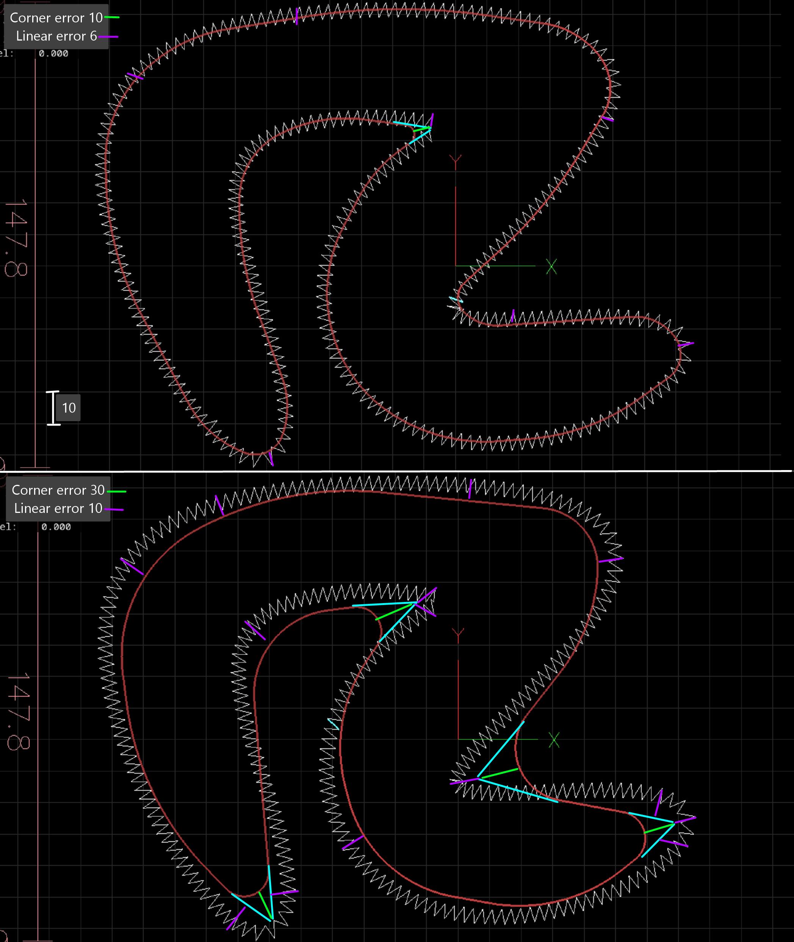The width and height of the screenshot is (794, 942).
Task: Click the origin where top view axes meet
Action: pyautogui.click(x=456, y=266)
